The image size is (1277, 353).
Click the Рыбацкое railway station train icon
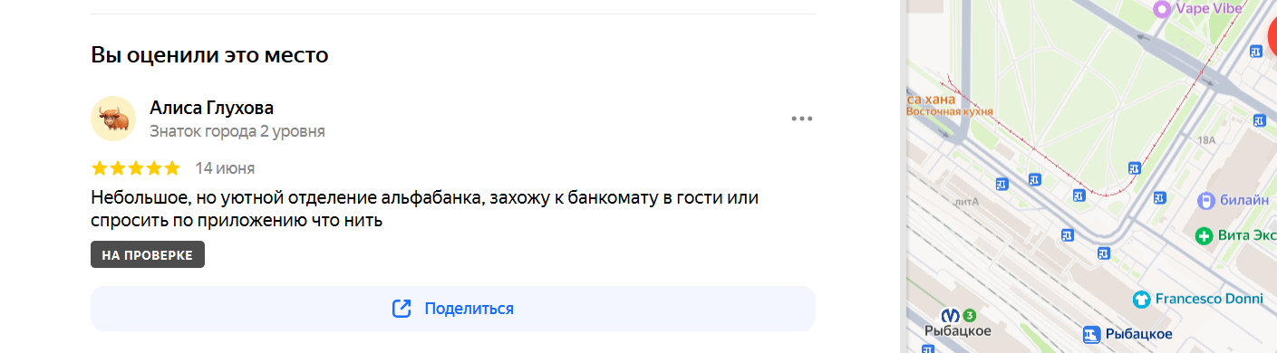[1092, 332]
